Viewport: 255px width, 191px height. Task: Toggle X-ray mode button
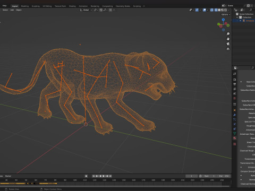tap(212, 10)
